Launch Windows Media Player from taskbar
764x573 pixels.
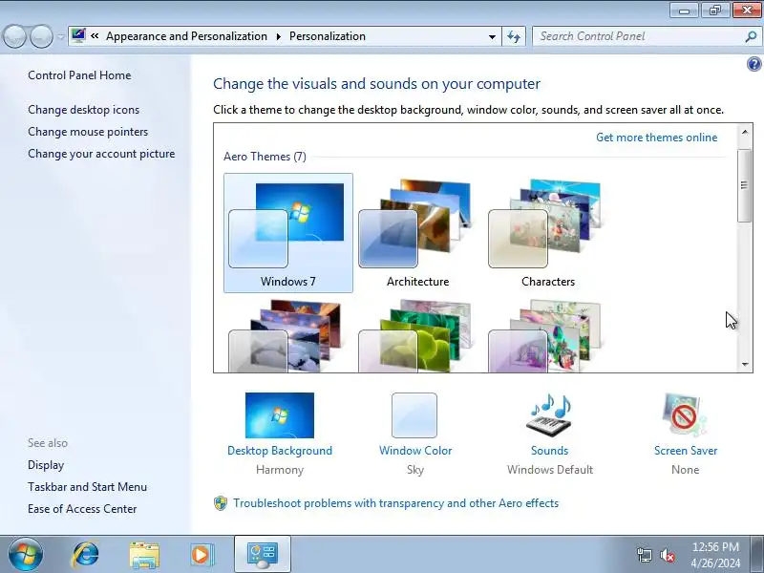coord(202,555)
